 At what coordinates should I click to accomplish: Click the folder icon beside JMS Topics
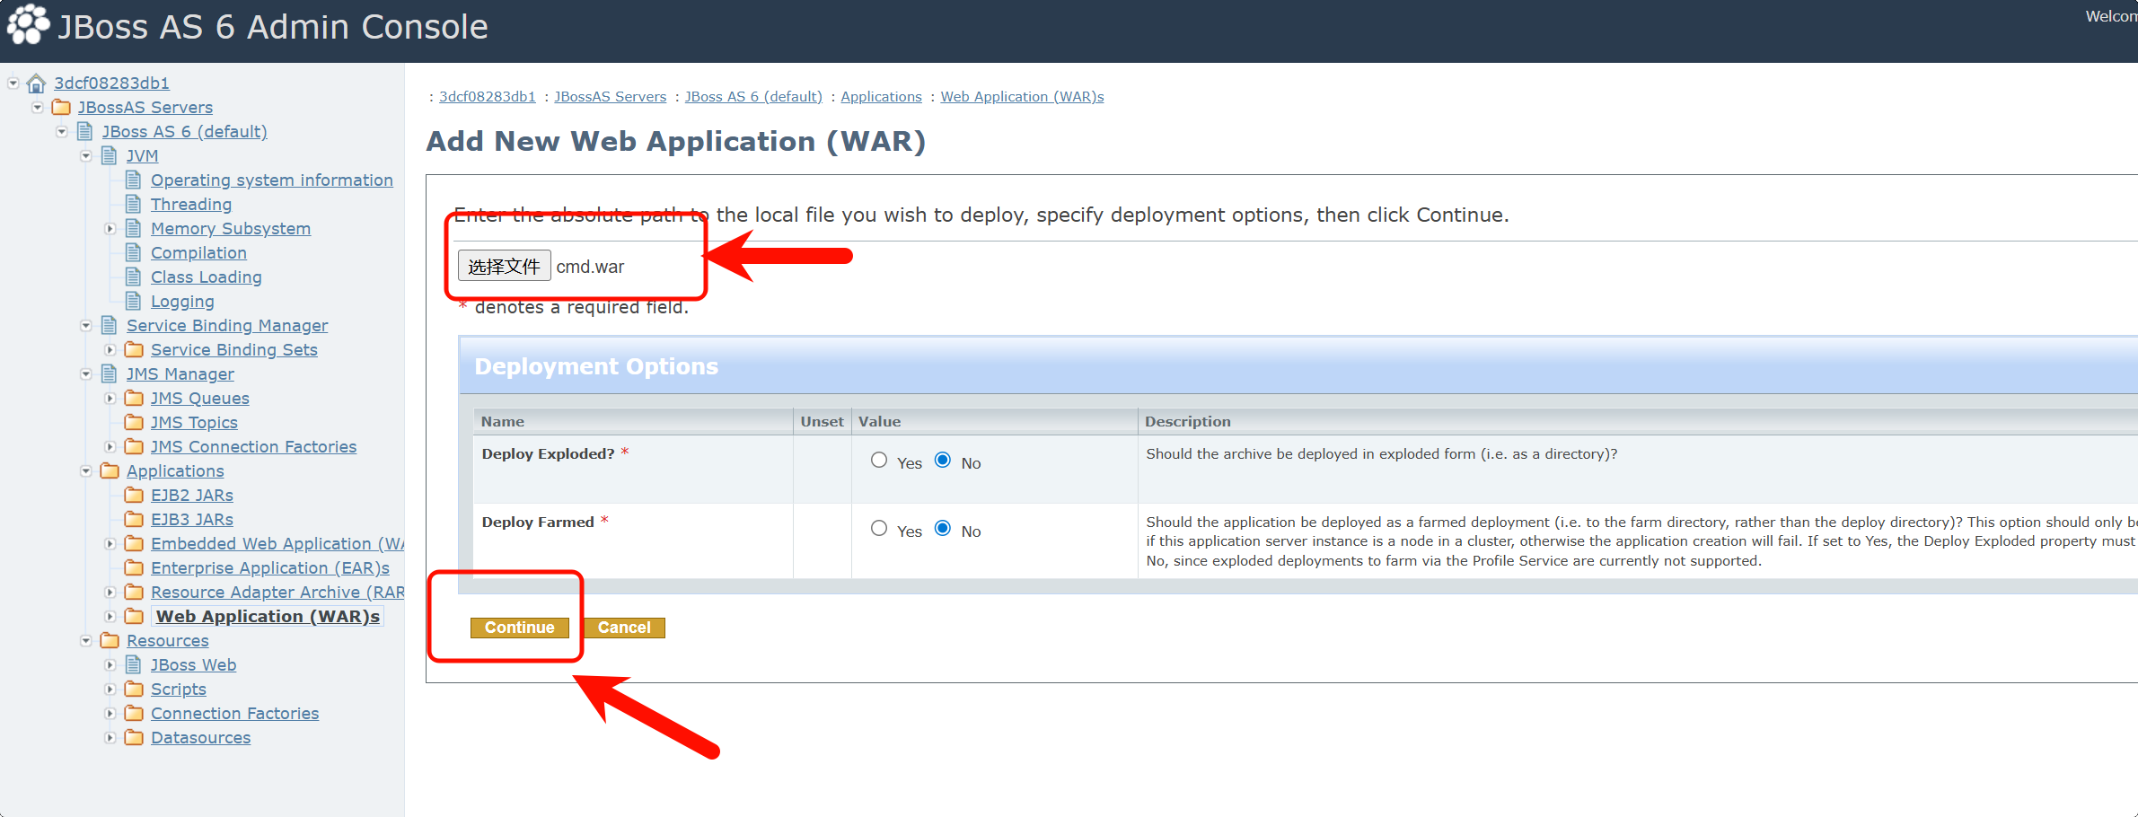pos(134,422)
